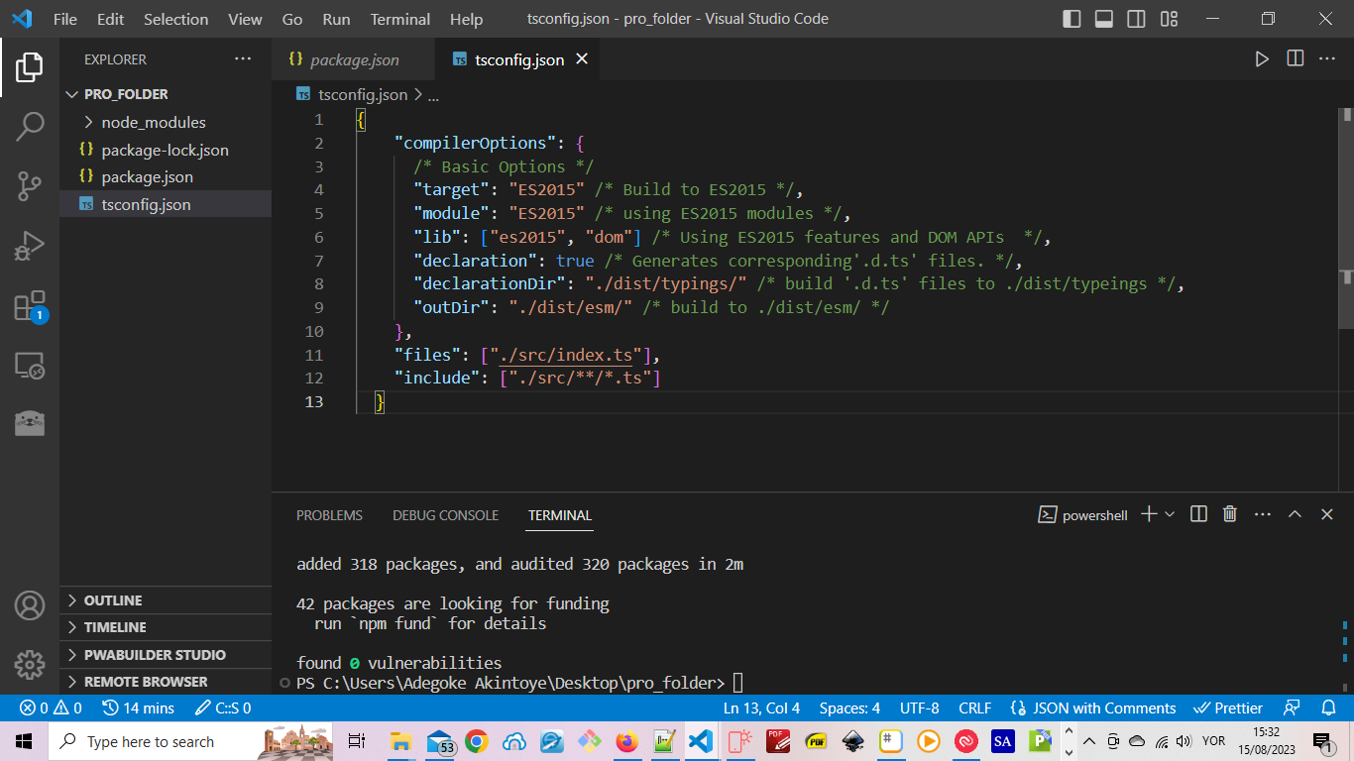Toggle the secondary side bar layout button

tap(1136, 19)
